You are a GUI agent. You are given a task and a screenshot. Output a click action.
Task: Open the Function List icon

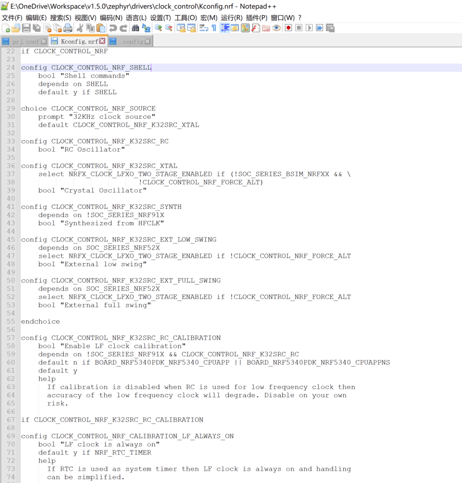coord(256,28)
